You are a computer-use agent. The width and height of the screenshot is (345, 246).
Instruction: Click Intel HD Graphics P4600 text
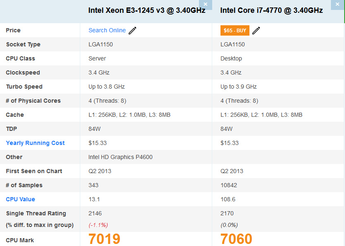tap(120, 157)
